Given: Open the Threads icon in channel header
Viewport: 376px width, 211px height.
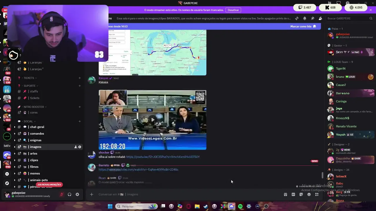Looking at the screenshot, I should 297,18.
